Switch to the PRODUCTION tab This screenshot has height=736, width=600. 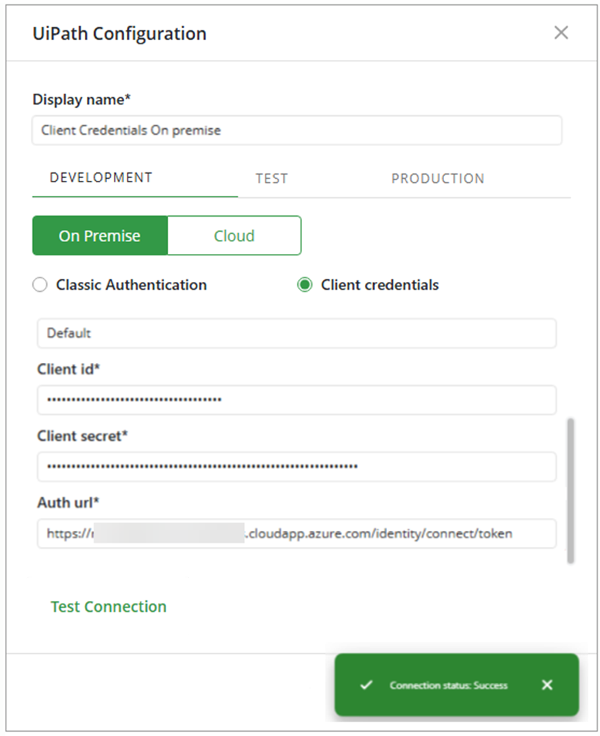tap(438, 179)
